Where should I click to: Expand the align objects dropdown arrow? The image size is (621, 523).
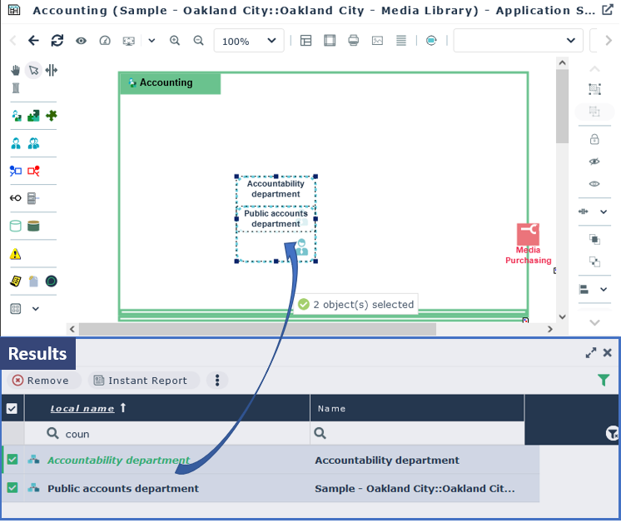[604, 289]
